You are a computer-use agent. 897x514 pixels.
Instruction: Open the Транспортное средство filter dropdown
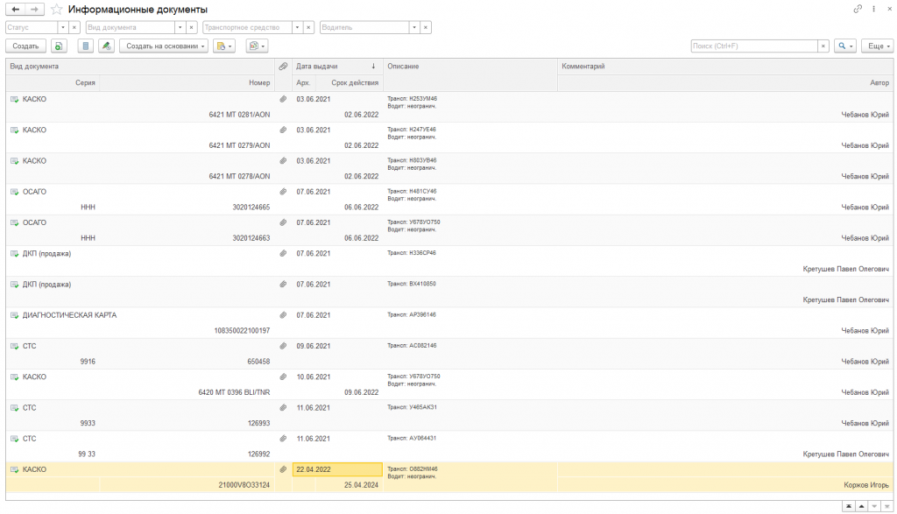coord(297,27)
